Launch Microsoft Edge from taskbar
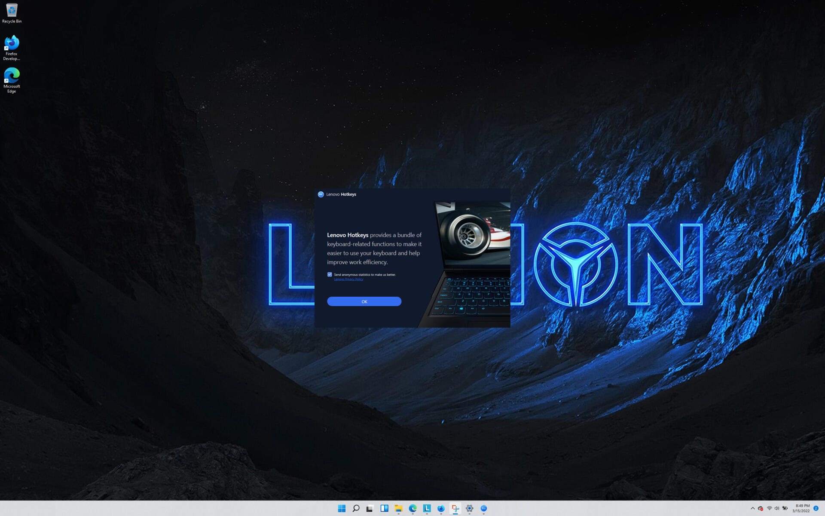 point(412,508)
